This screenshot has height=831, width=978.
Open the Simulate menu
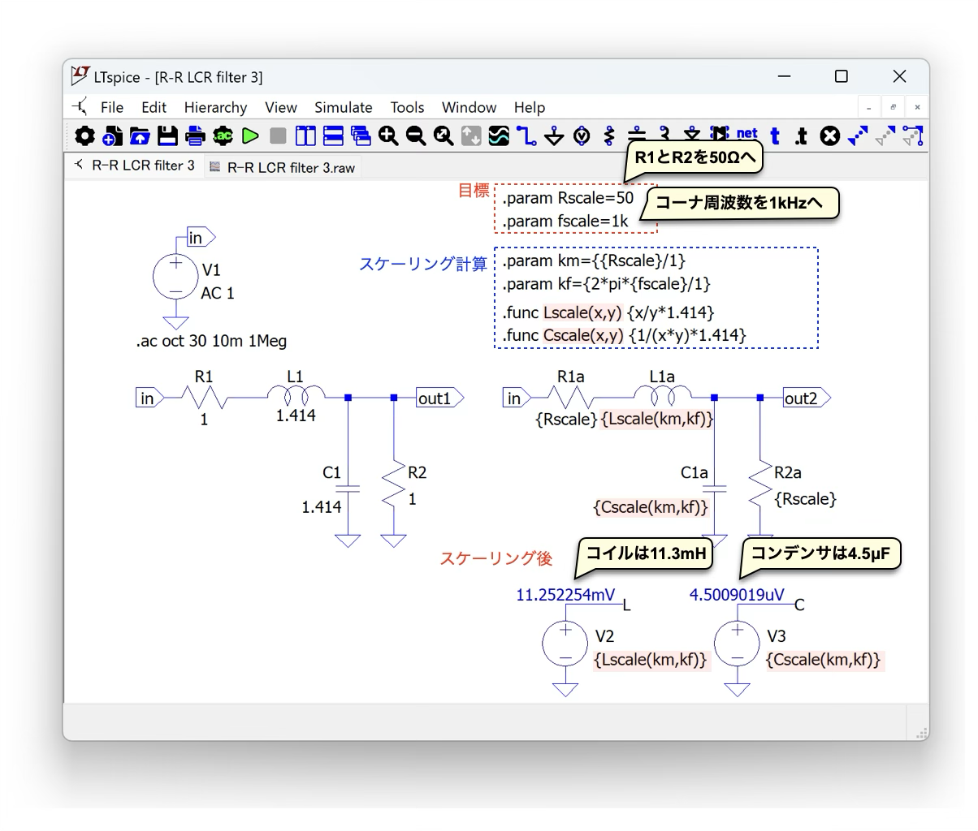(344, 107)
